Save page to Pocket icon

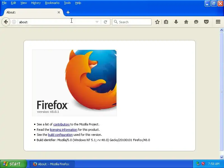pyautogui.click(x=206, y=22)
